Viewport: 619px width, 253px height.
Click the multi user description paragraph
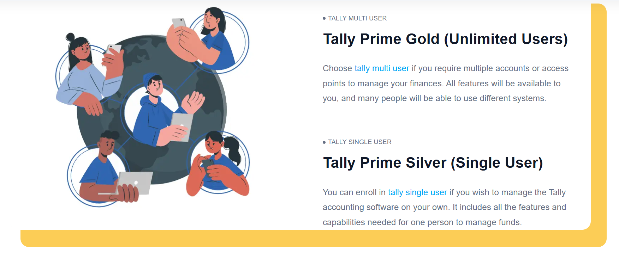[445, 84]
